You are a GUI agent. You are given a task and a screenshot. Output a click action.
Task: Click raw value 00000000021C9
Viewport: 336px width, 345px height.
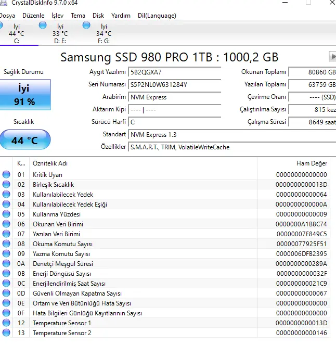click(302, 284)
